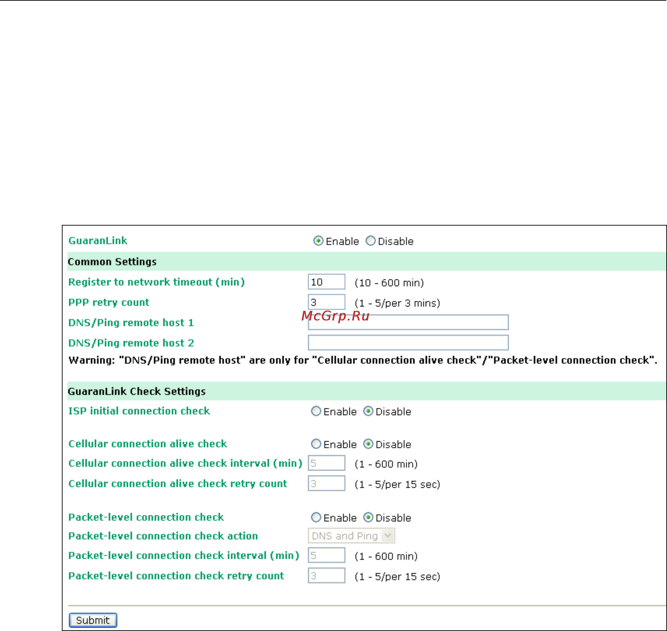Select Disable for Cellular connection alive check
Screen dimensions: 667x631
368,444
